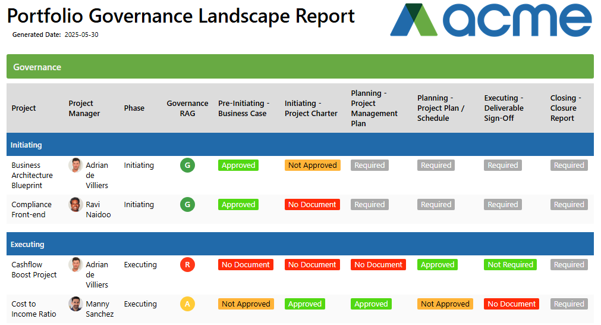This screenshot has width=601, height=325.
Task: Click Not Approved Business Case badge for Cost to Income Ratio
Action: coord(246,304)
